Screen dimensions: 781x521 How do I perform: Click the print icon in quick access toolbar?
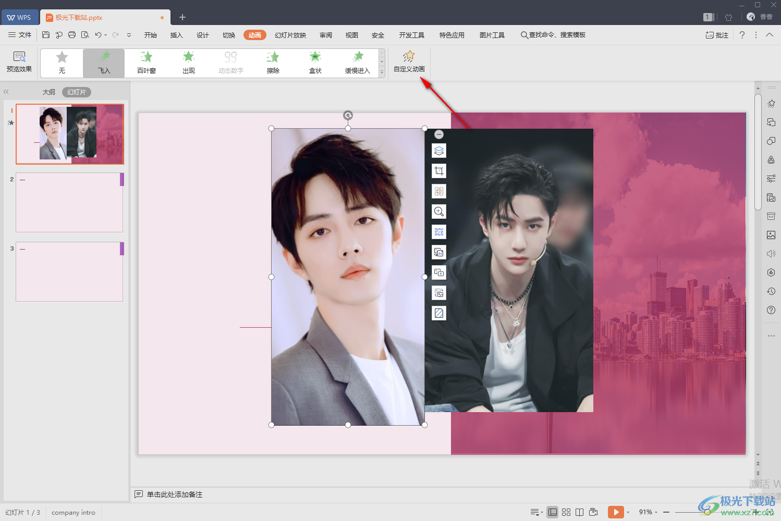[x=72, y=35]
